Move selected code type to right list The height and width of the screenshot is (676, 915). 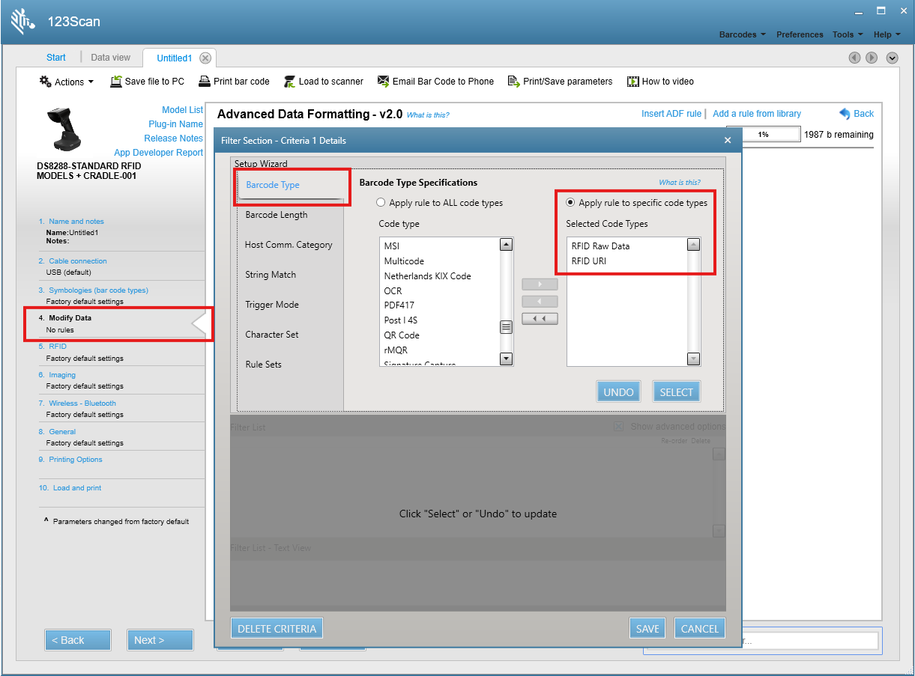point(540,284)
